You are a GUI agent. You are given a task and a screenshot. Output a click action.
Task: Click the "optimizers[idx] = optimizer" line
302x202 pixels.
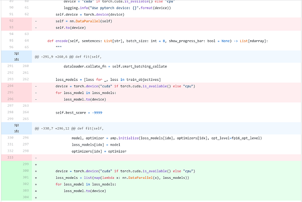click(x=99, y=151)
